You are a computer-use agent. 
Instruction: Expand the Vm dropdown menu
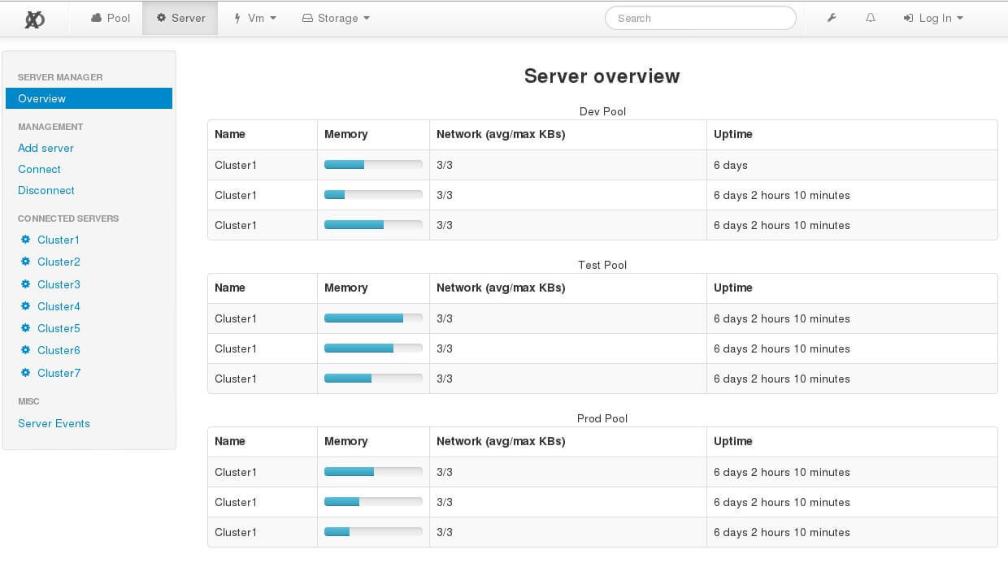[x=255, y=18]
